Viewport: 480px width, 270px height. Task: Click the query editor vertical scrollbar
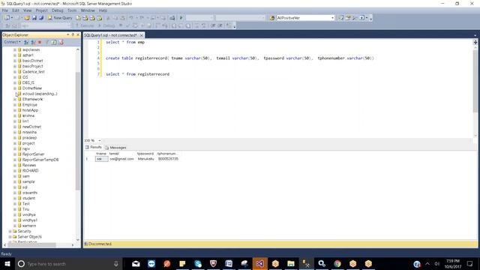(475, 81)
